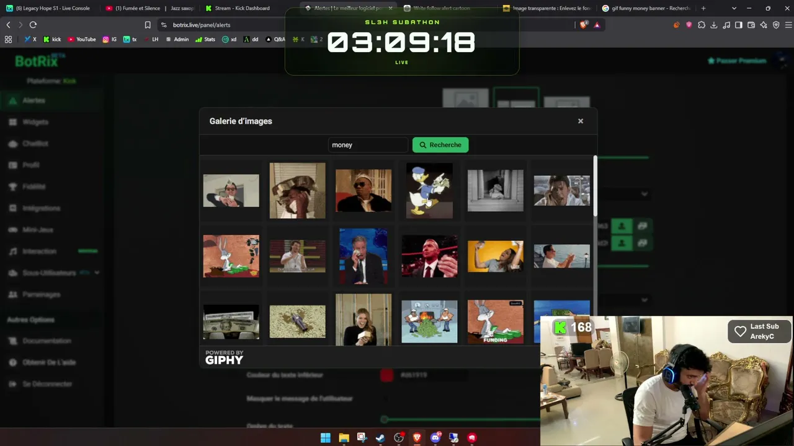The height and width of the screenshot is (446, 794).
Task: Choose the woman in yellow background GIF
Action: (495, 256)
